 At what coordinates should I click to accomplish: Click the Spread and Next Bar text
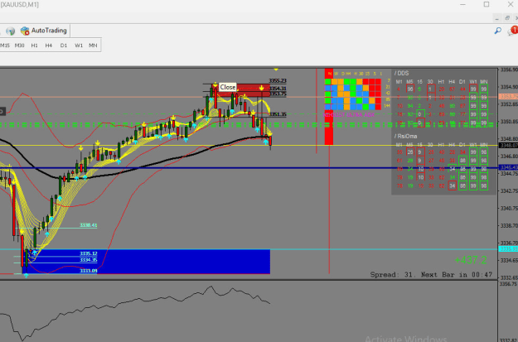click(x=431, y=275)
